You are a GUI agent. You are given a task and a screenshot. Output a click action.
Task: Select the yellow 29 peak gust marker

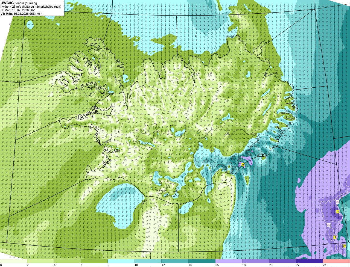(335, 238)
